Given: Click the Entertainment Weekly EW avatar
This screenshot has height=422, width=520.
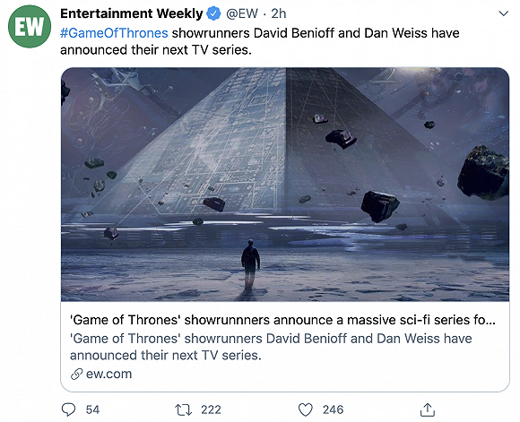Looking at the screenshot, I should [x=30, y=27].
